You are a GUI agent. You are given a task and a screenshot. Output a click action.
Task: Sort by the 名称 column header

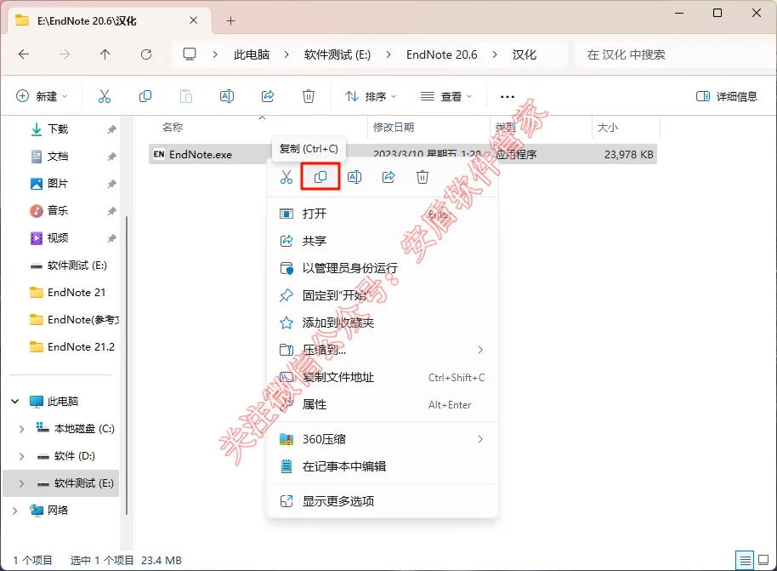(173, 128)
